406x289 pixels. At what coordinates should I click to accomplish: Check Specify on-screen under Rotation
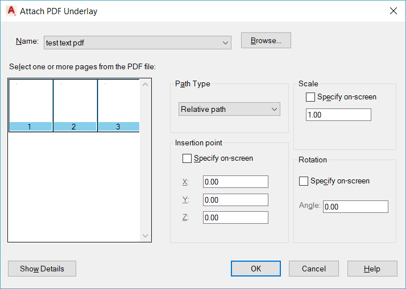point(304,181)
